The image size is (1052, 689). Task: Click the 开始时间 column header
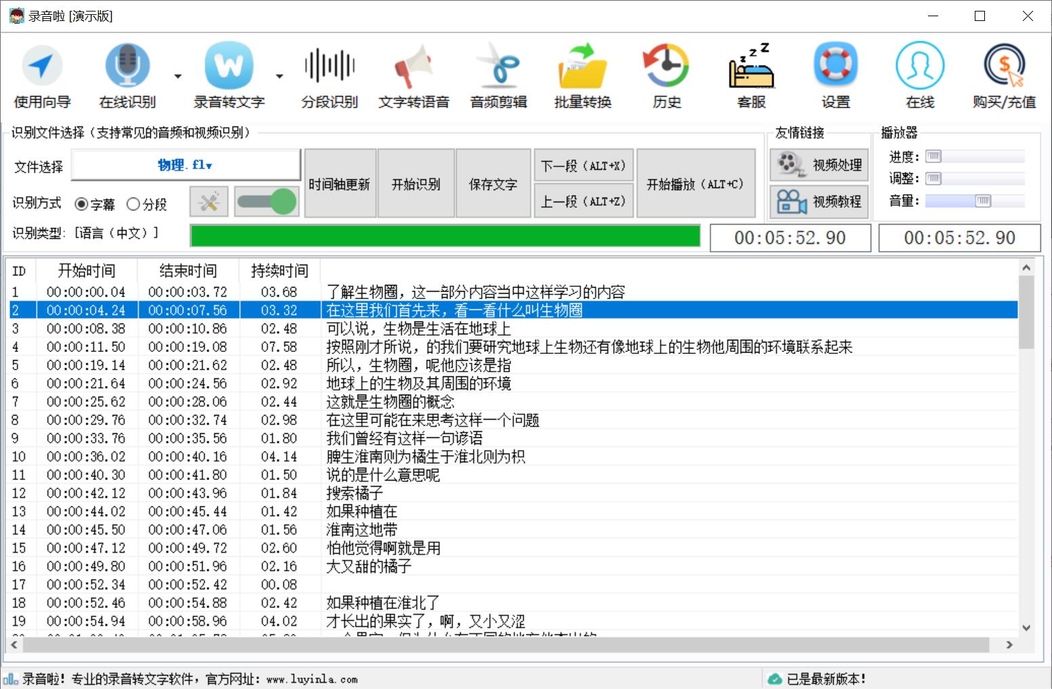click(87, 271)
